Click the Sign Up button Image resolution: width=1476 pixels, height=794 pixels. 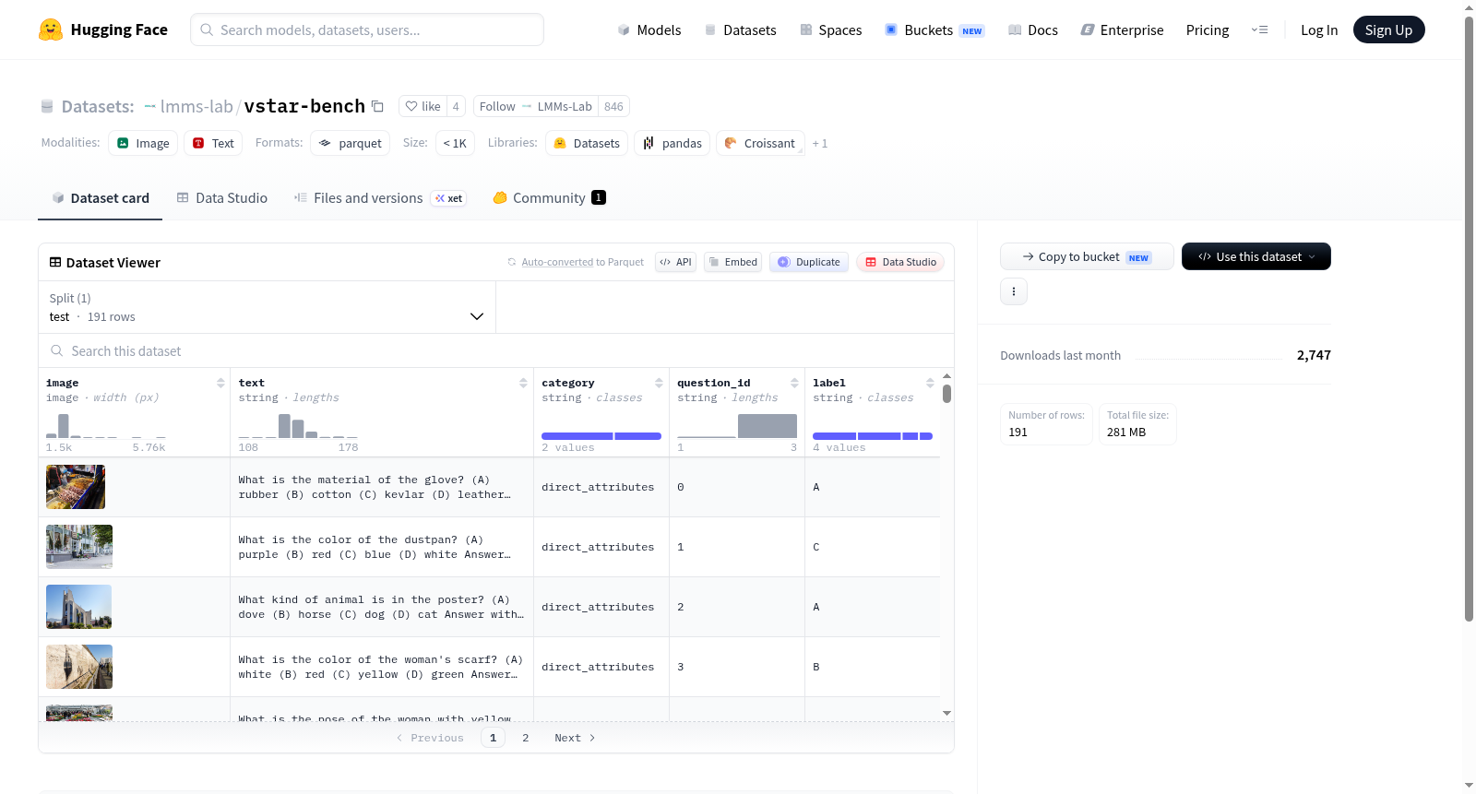tap(1388, 30)
